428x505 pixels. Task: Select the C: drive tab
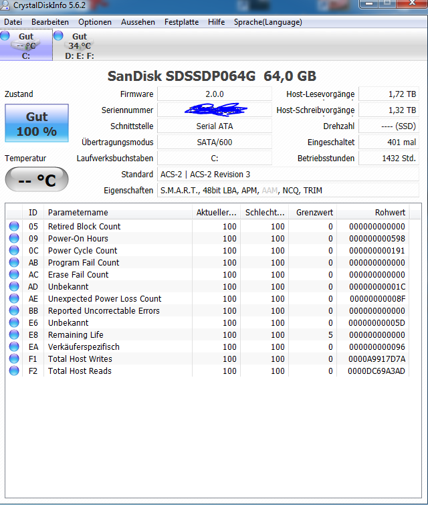pyautogui.click(x=26, y=45)
